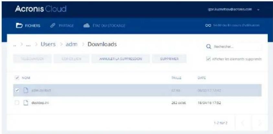273x134 pixels.
Task: Click the infinity storage usage icon
Action: (208, 26)
